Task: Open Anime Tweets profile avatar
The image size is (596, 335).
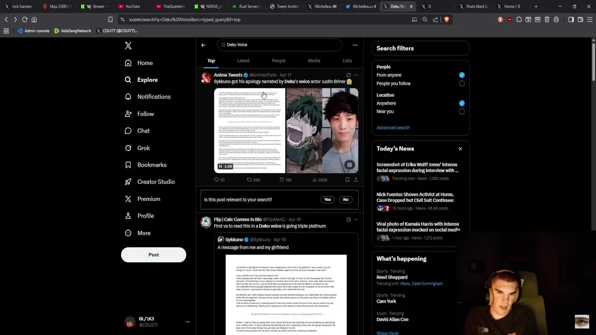Action: click(206, 78)
